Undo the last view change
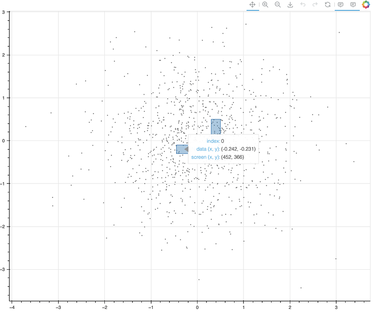Screen dimensions: 383x325 pos(303,4)
